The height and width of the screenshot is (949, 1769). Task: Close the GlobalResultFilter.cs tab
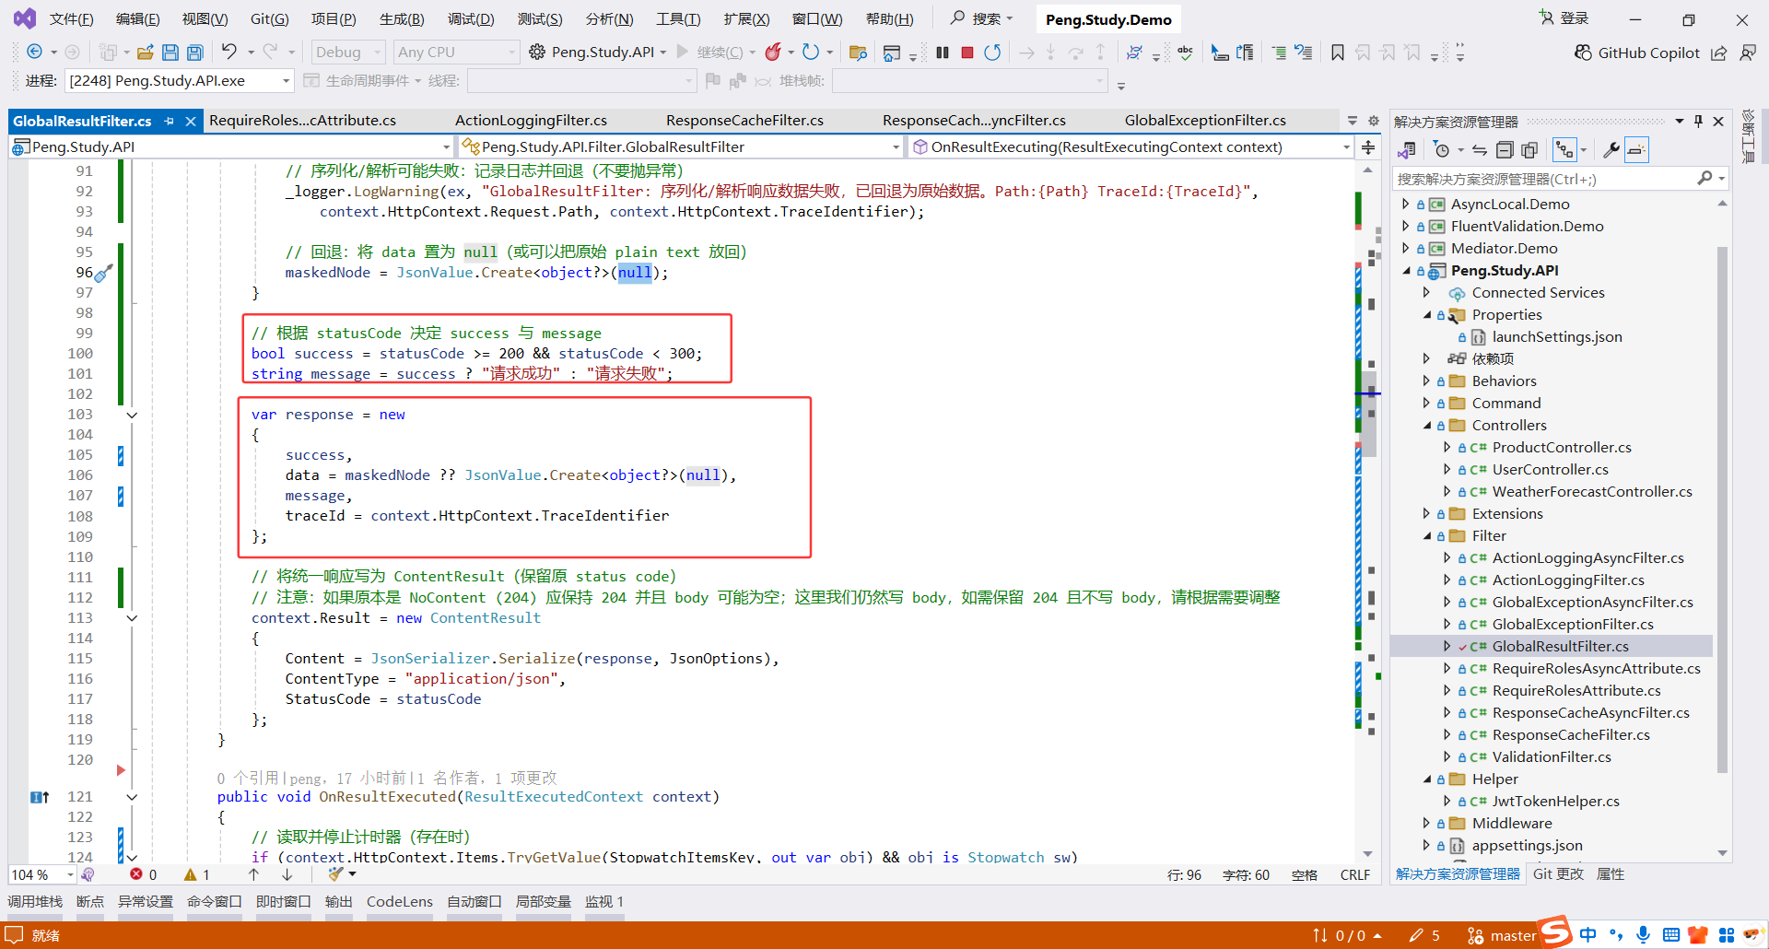click(x=191, y=121)
